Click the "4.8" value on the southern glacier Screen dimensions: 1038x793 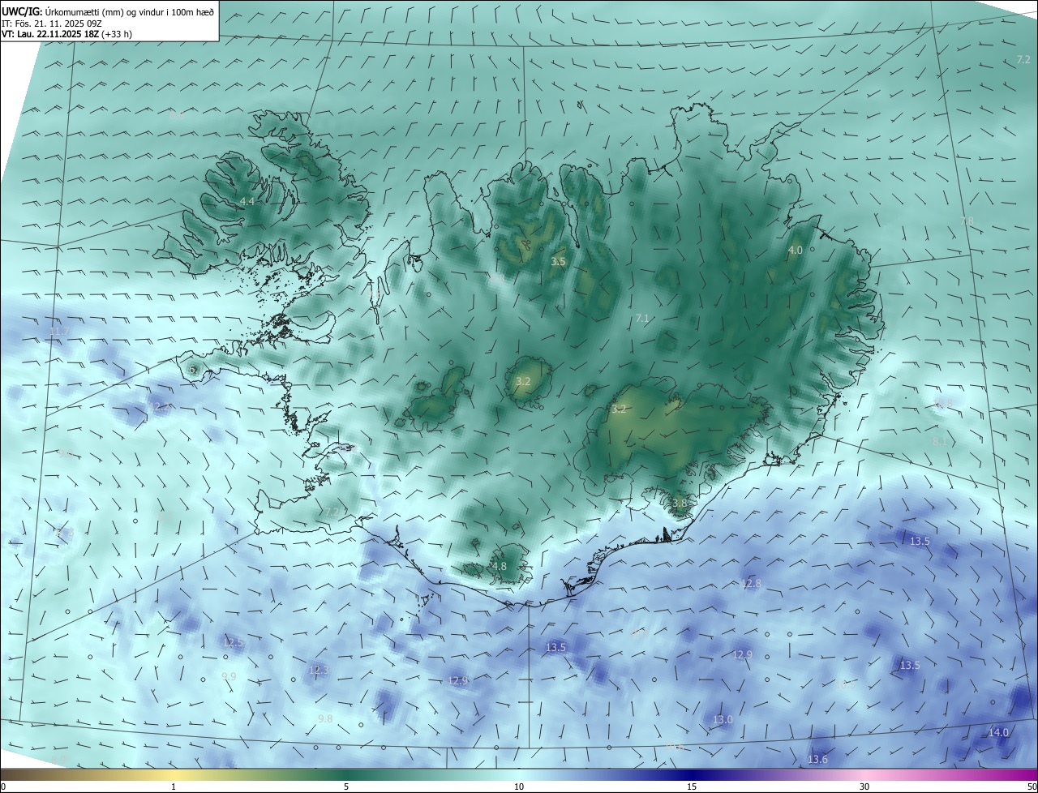pyautogui.click(x=500, y=567)
